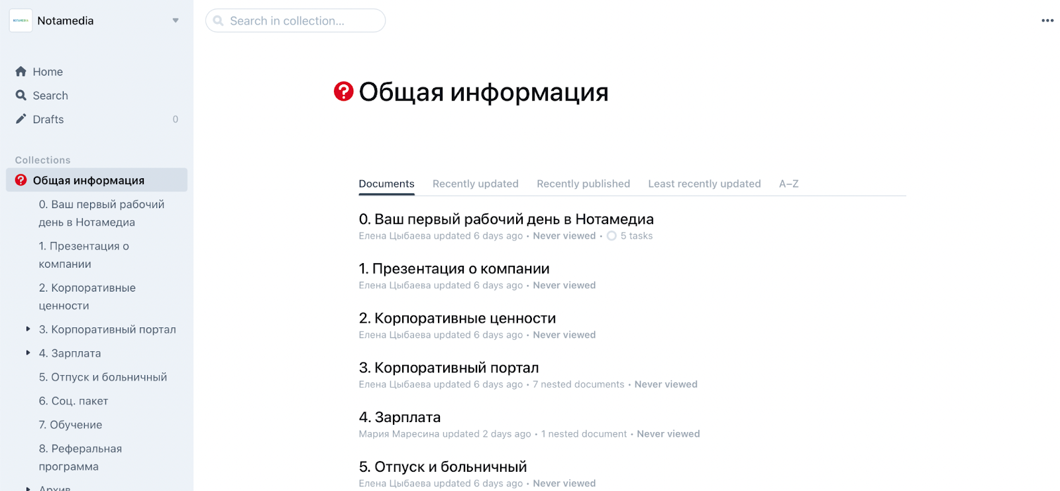Open document "1. Презентация о компании" from list
Viewport: 1060px width, 491px height.
coord(454,269)
